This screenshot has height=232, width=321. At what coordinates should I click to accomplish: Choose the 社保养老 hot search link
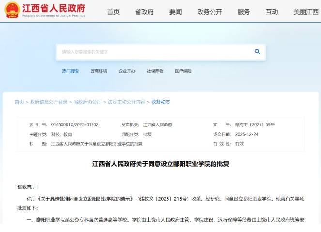155,71
